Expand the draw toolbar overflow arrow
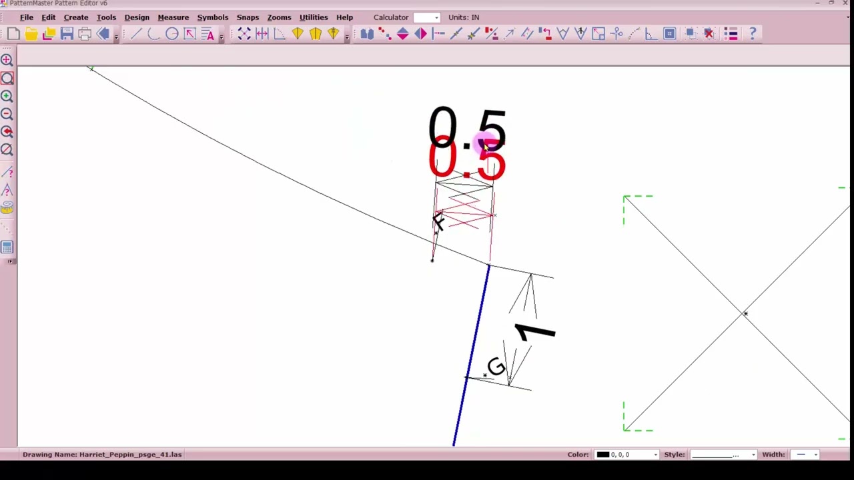The image size is (854, 480). pyautogui.click(x=221, y=36)
